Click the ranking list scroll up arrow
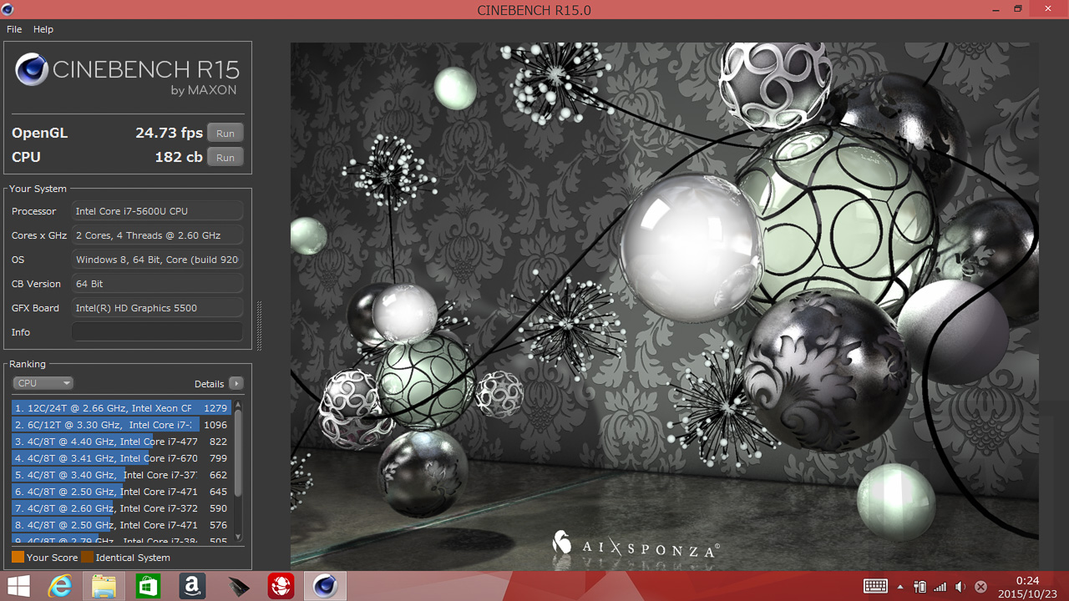This screenshot has width=1069, height=601. click(238, 405)
